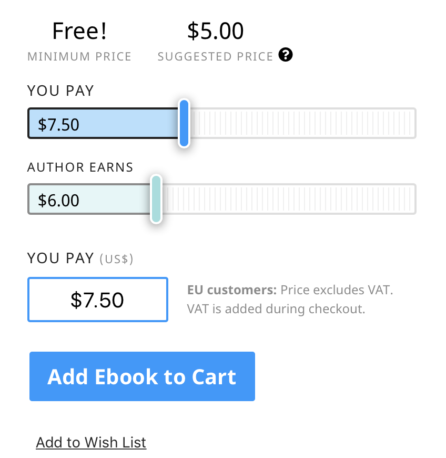The image size is (446, 458).
Task: Click the SUGGESTED PRICE label text
Action: pos(215,56)
